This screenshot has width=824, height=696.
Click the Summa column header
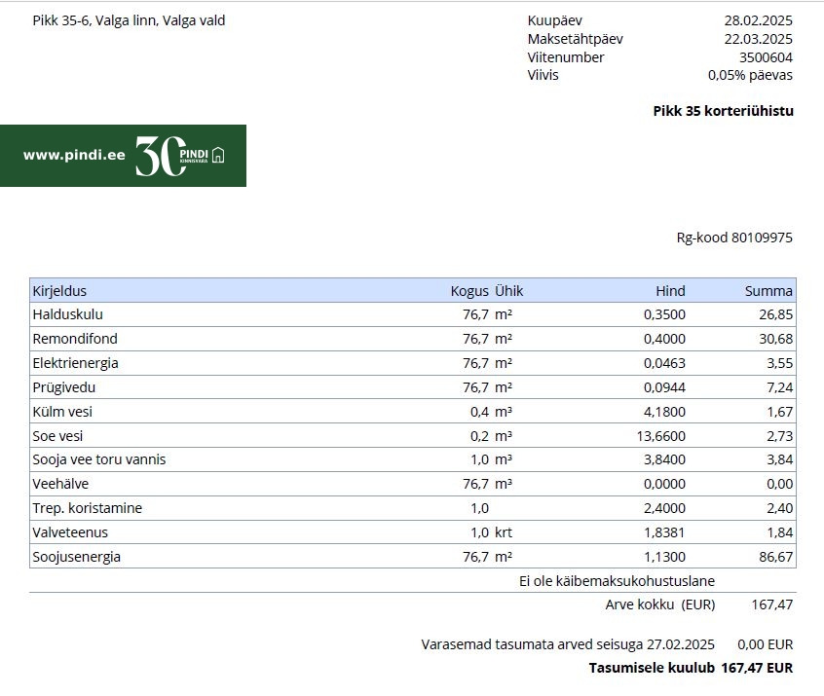click(x=768, y=291)
